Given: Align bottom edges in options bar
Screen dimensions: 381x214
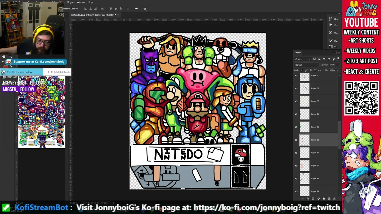Looking at the screenshot, I should tap(121, 9).
